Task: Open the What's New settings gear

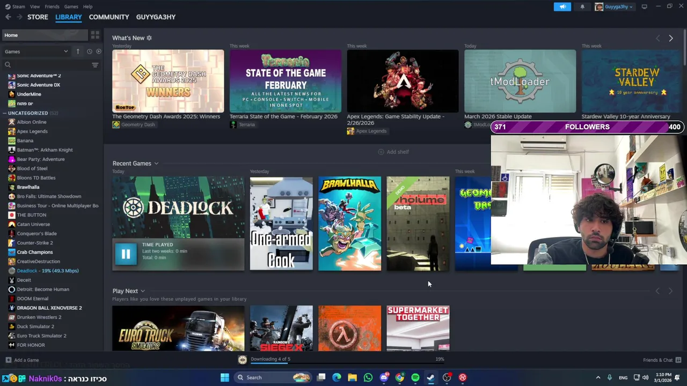Action: click(149, 38)
